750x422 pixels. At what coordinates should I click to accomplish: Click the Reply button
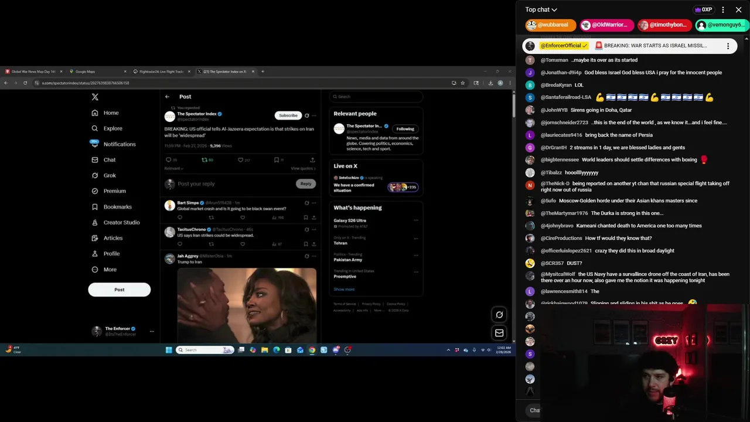tap(306, 184)
